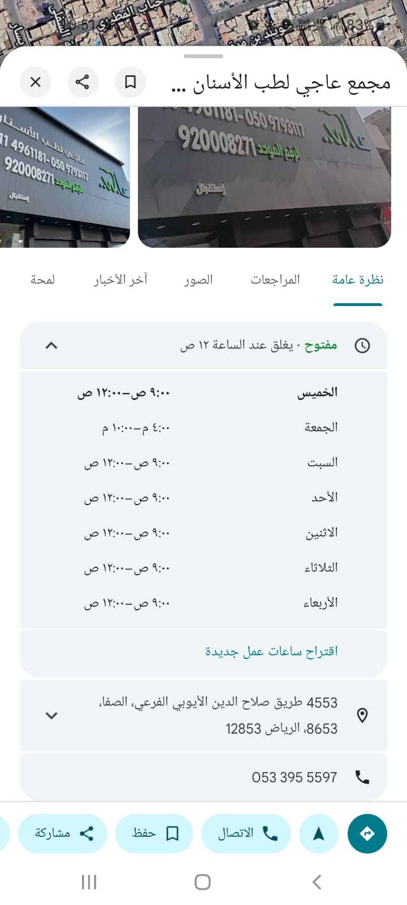Collapse the opening hours list
407x905 pixels.
click(51, 345)
